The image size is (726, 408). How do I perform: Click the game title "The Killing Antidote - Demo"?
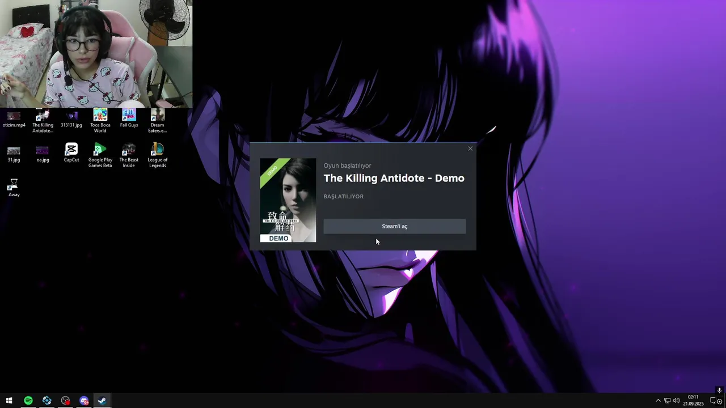394,178
